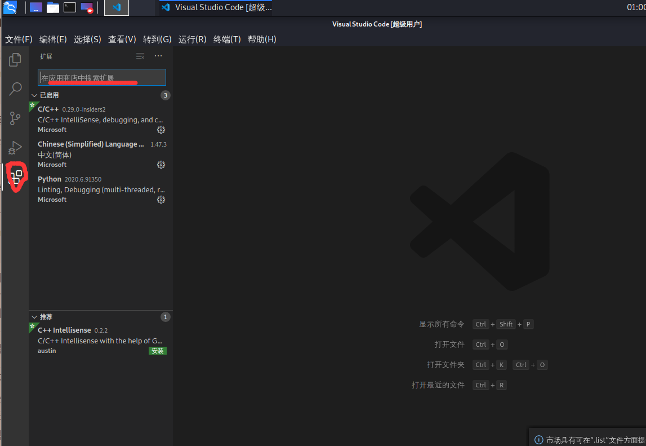Image resolution: width=646 pixels, height=446 pixels.
Task: Select the VS Code taskbar launcher icon
Action: (x=117, y=7)
